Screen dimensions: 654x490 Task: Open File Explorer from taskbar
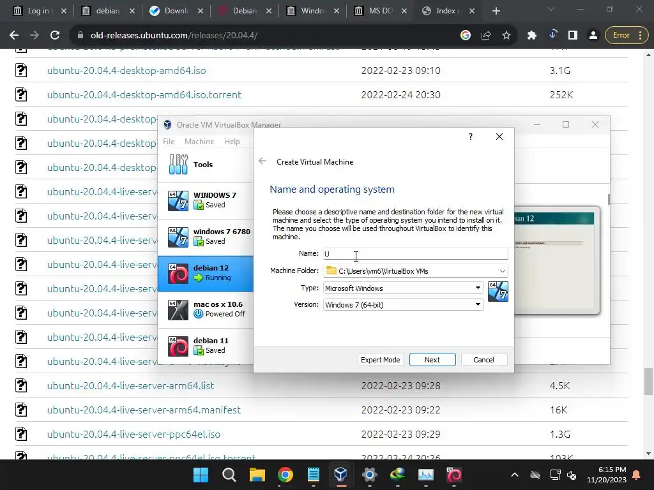[x=257, y=475]
